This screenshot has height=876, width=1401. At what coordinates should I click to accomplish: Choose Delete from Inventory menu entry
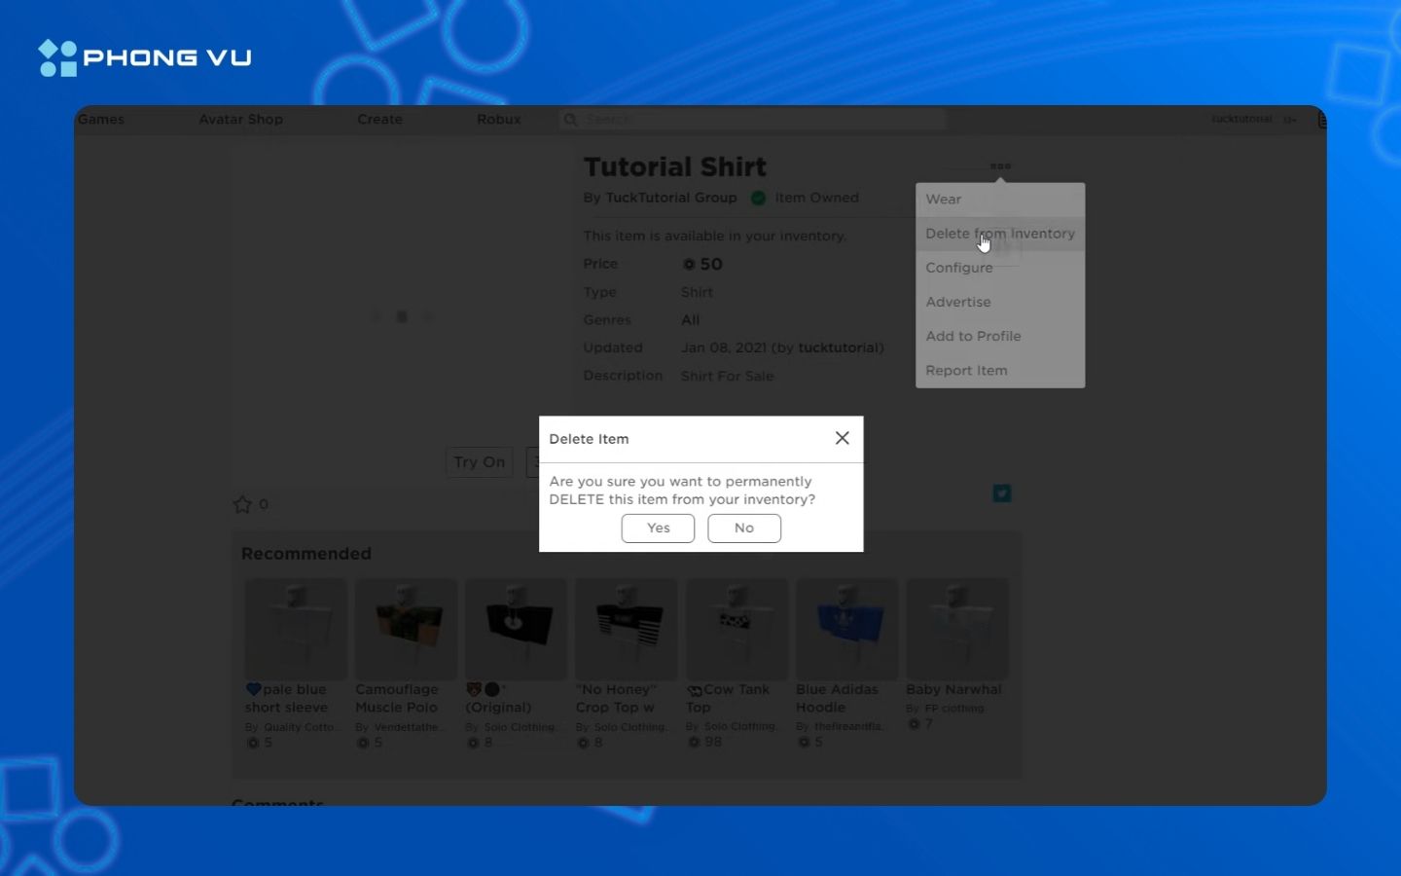click(1000, 234)
